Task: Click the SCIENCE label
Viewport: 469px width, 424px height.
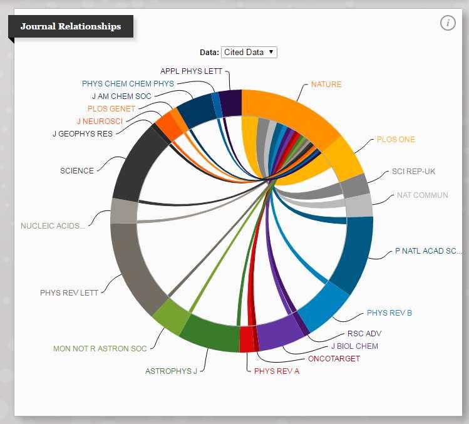Action: click(x=77, y=171)
